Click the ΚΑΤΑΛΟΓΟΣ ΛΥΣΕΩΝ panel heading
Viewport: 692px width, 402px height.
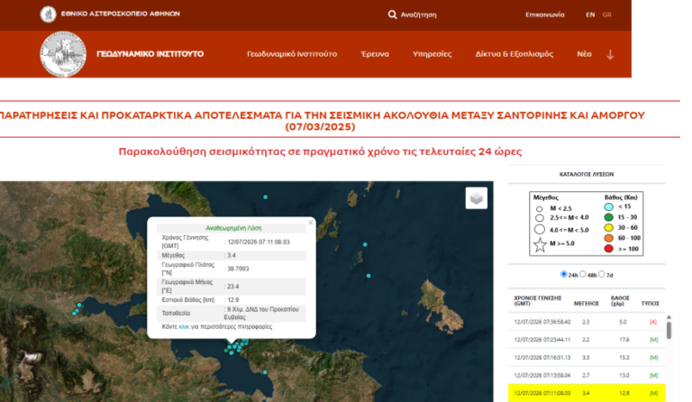tap(586, 174)
